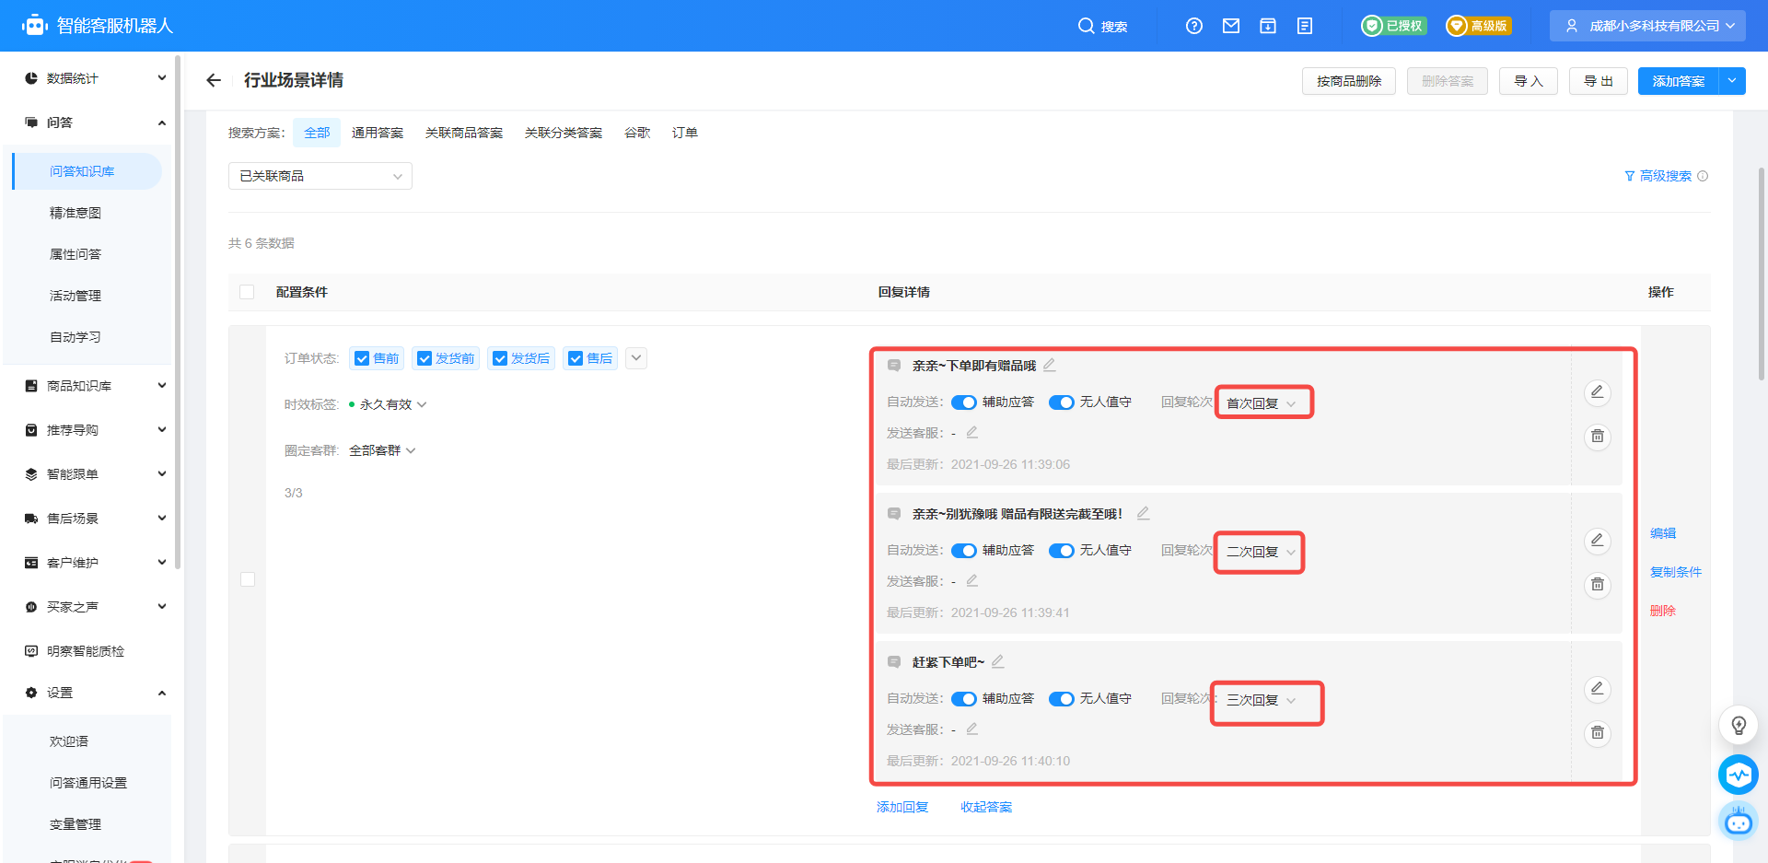The width and height of the screenshot is (1768, 863).
Task: Toggle the 售前 order status checkbox
Action: 362,358
